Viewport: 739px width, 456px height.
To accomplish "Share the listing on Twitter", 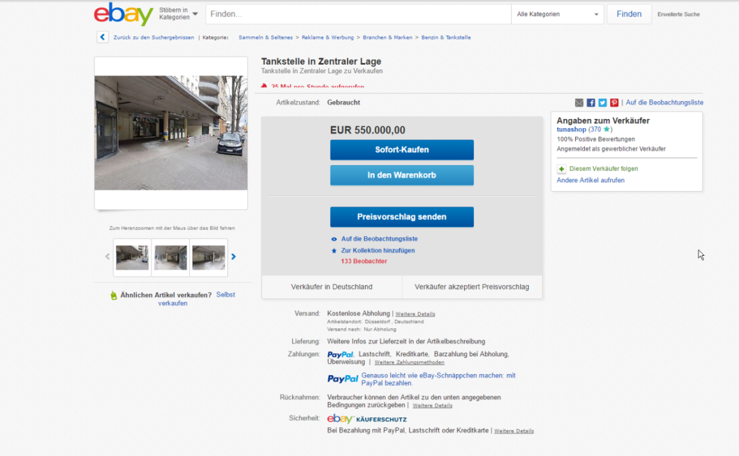I will 602,102.
